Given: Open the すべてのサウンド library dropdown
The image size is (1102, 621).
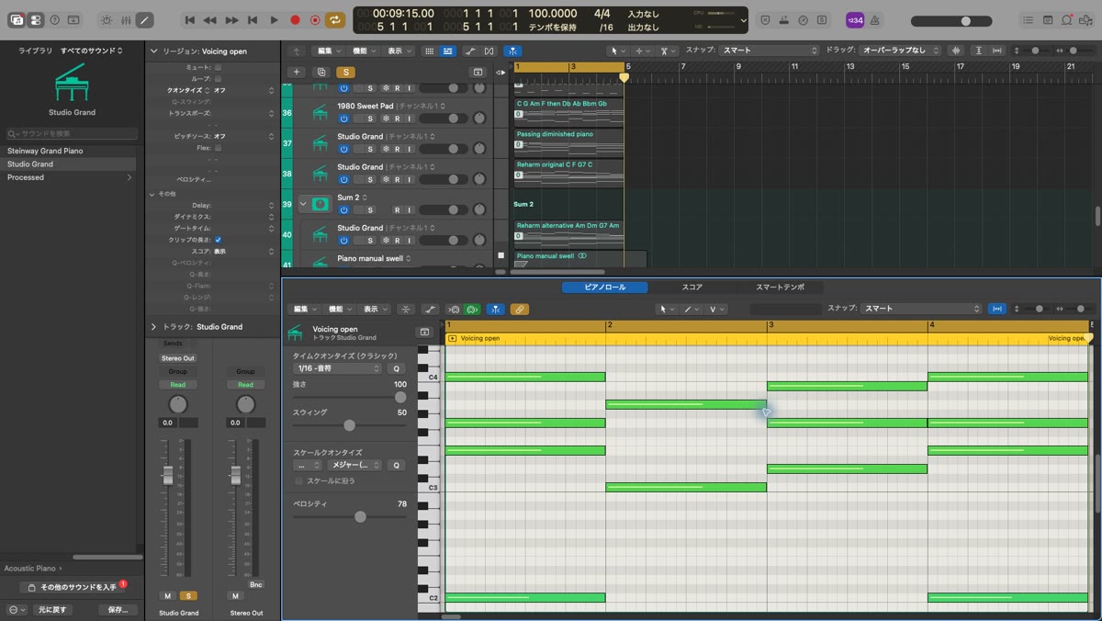Looking at the screenshot, I should pos(91,51).
